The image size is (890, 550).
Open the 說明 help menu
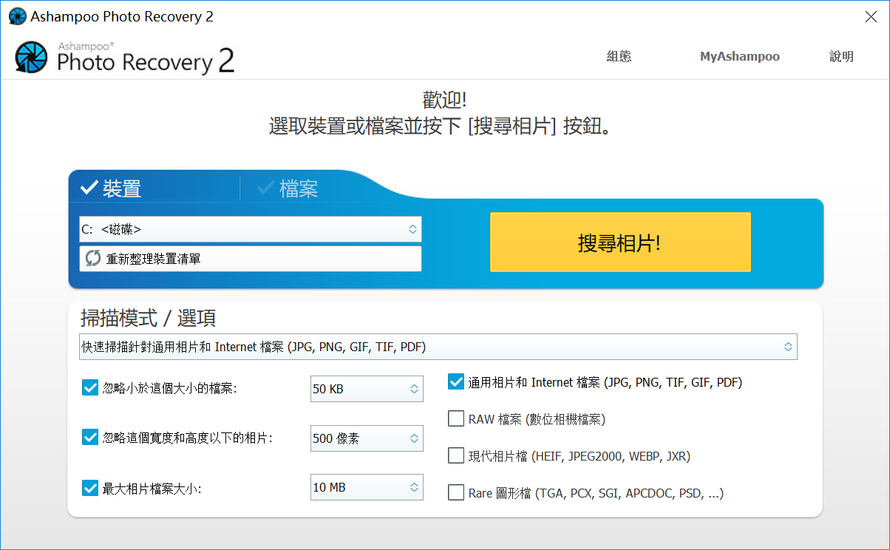pos(841,56)
